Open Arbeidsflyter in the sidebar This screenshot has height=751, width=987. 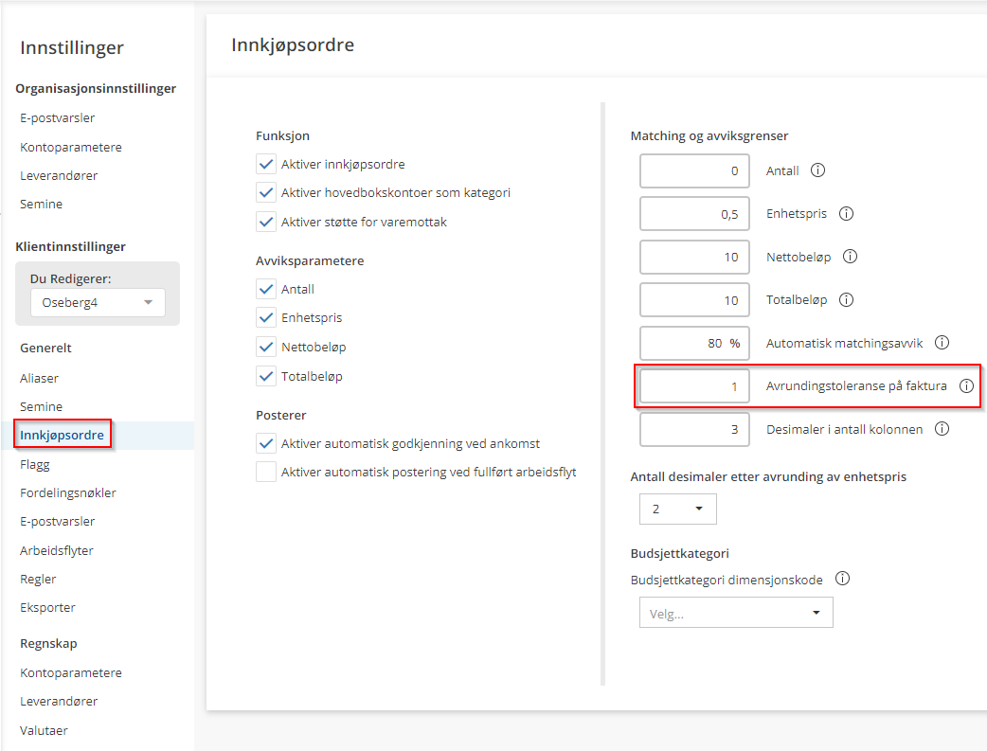pyautogui.click(x=57, y=550)
